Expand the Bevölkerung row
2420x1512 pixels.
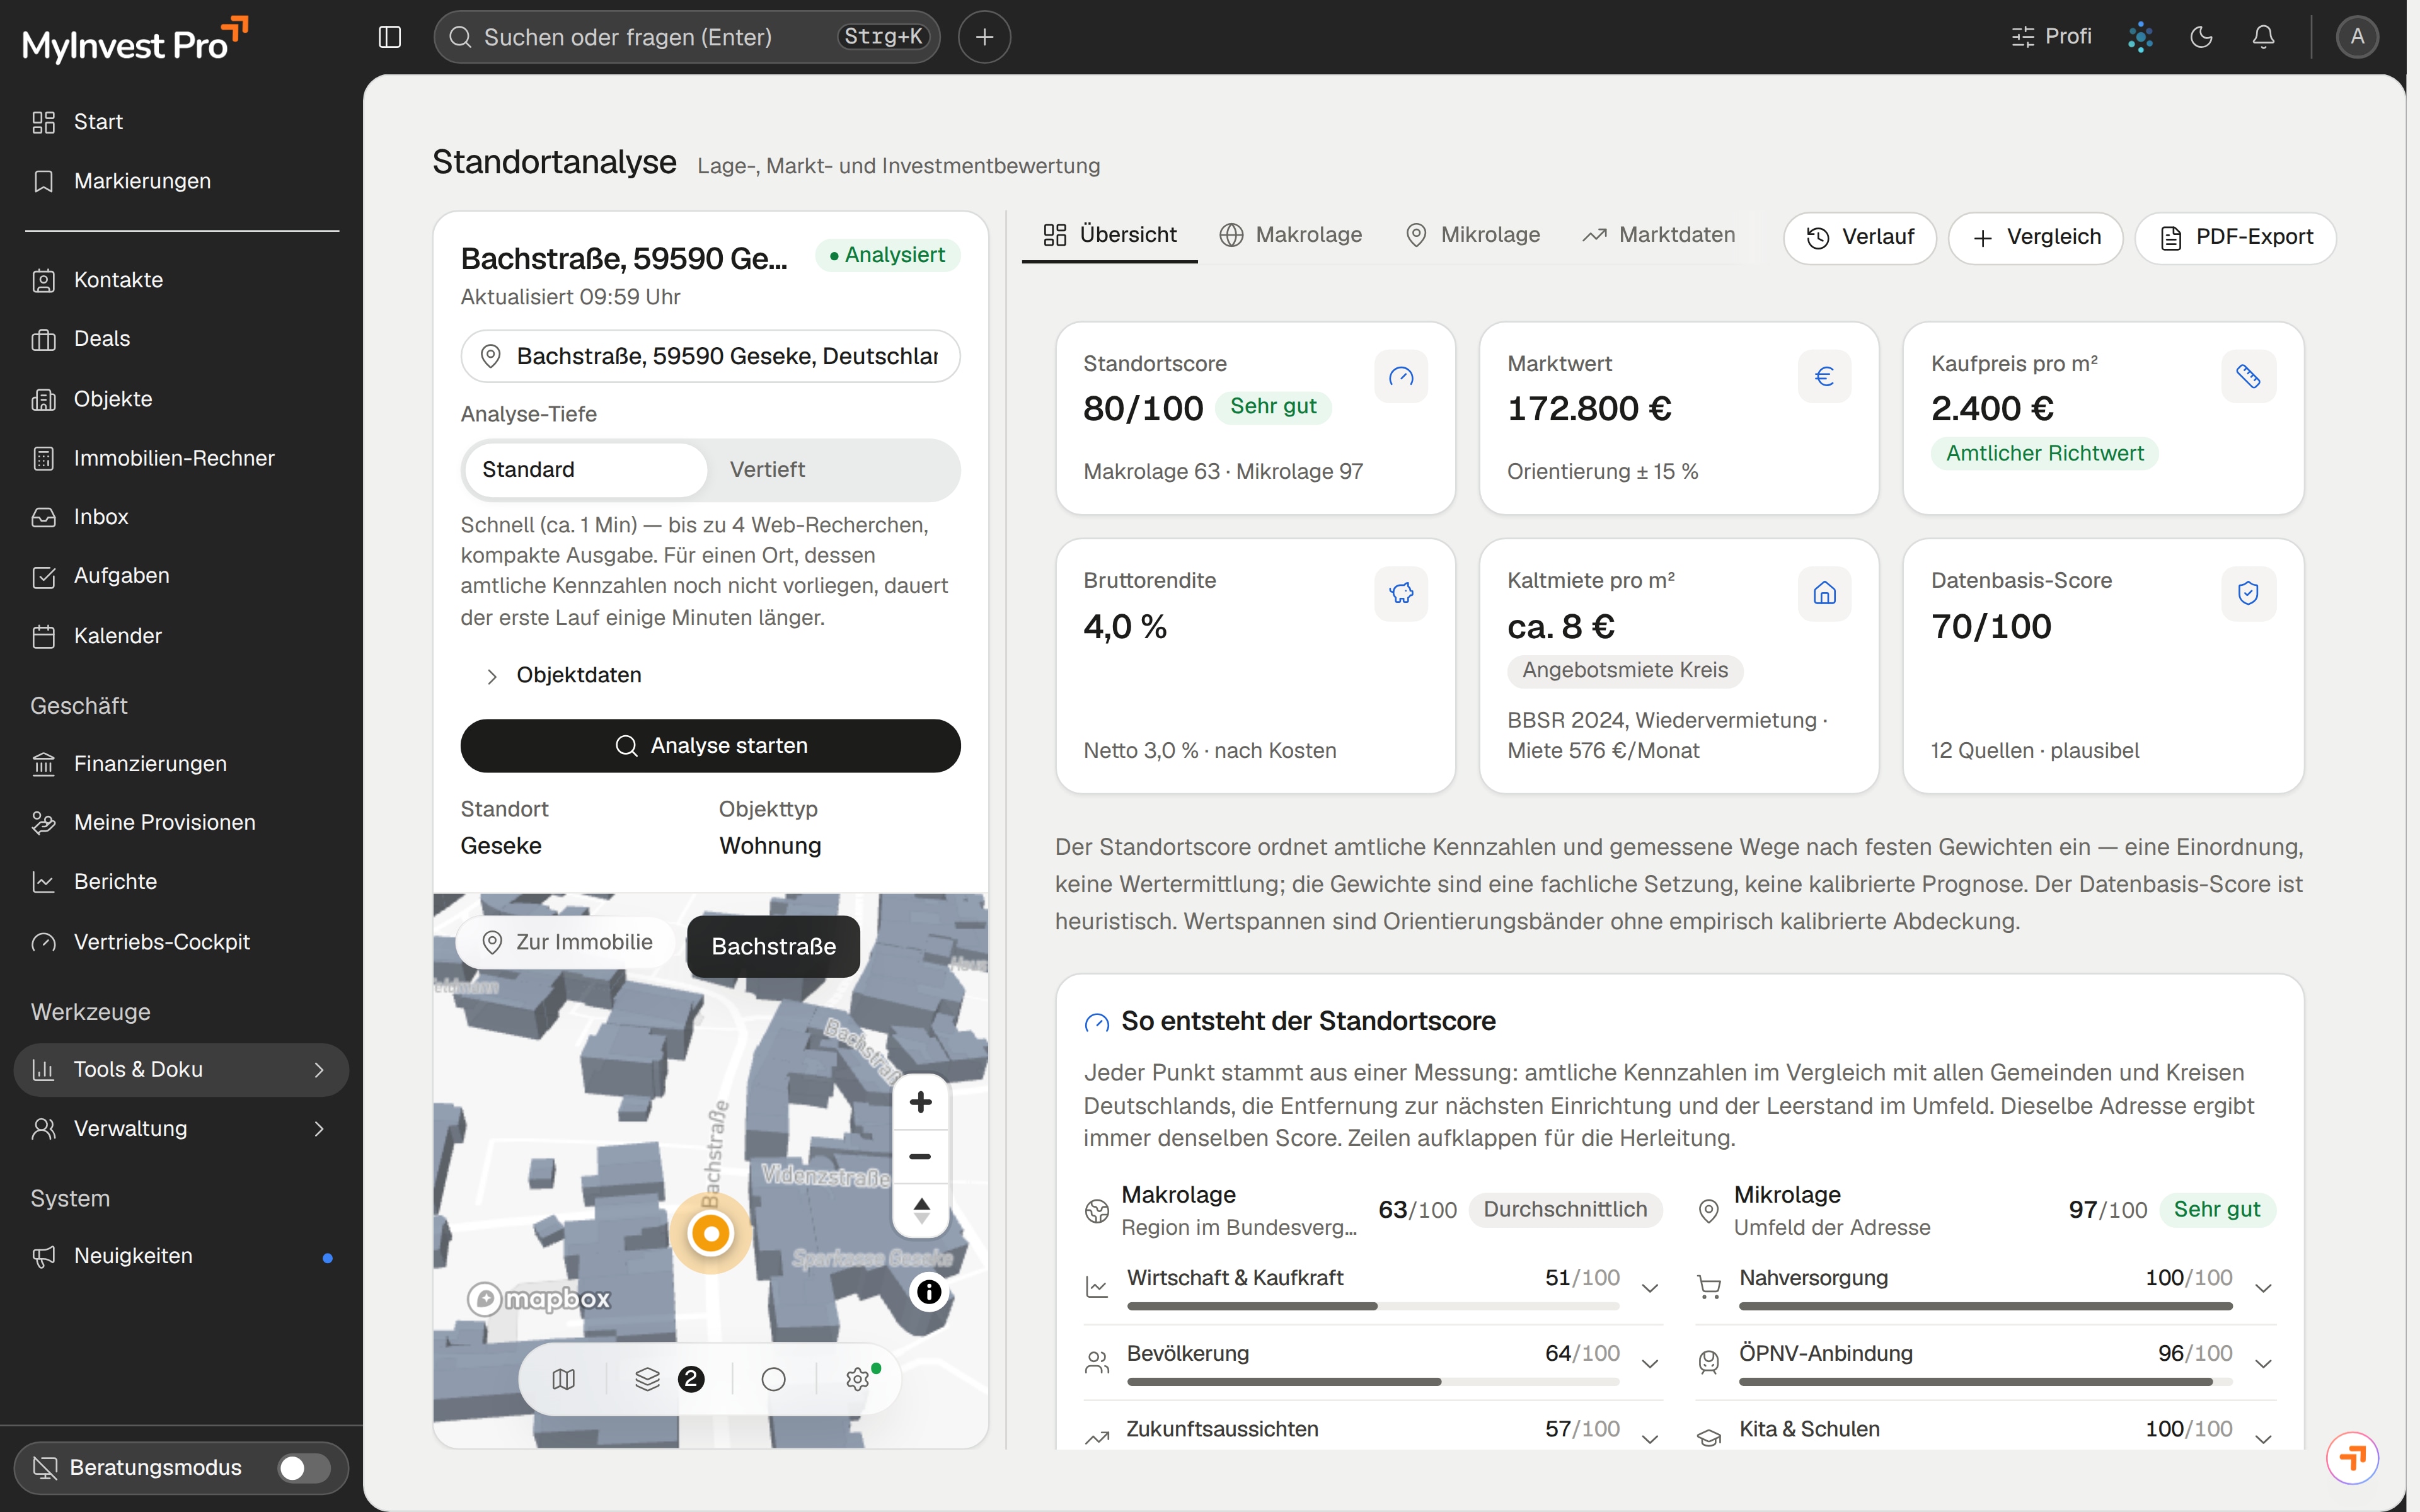click(1372, 1362)
